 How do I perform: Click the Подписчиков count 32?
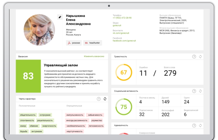[142, 114]
